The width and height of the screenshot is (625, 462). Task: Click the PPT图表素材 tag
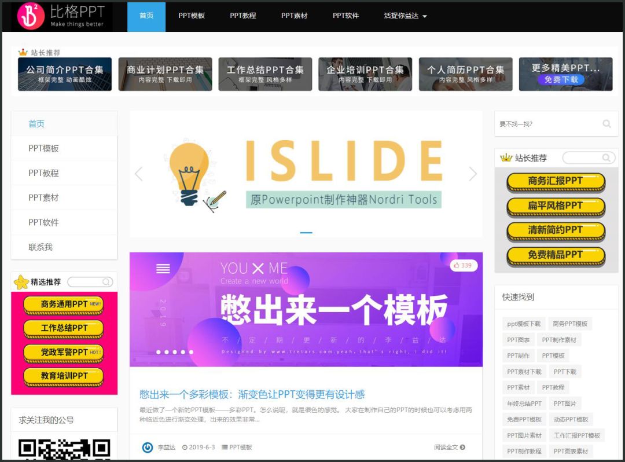(571, 451)
